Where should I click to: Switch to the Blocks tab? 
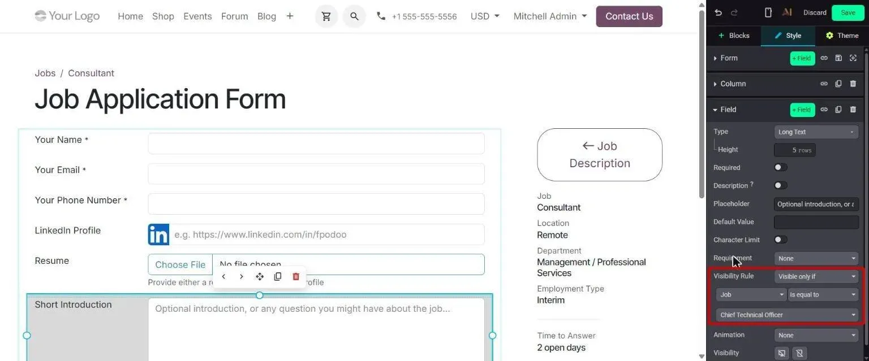pyautogui.click(x=734, y=36)
